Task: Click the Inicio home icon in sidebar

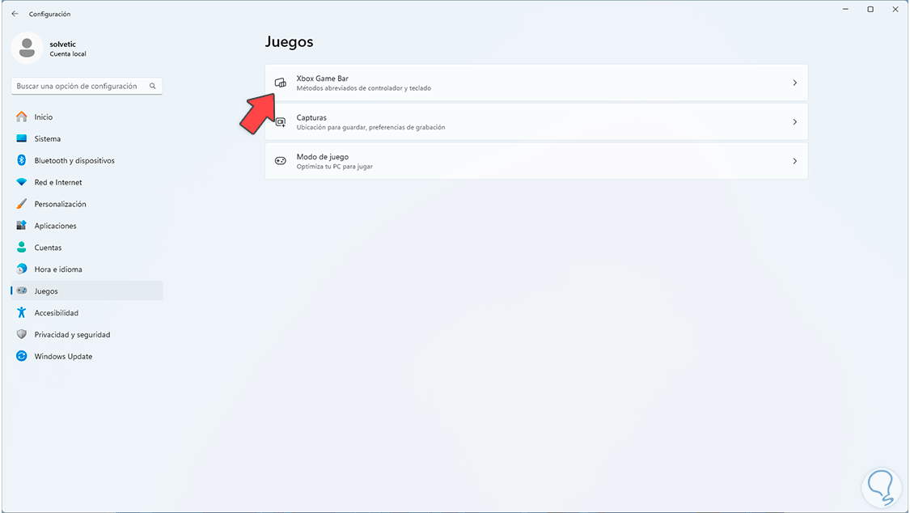Action: 22,117
